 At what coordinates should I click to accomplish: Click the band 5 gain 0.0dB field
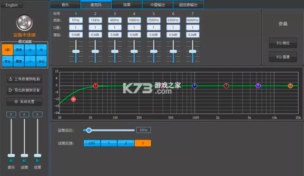(x=154, y=35)
